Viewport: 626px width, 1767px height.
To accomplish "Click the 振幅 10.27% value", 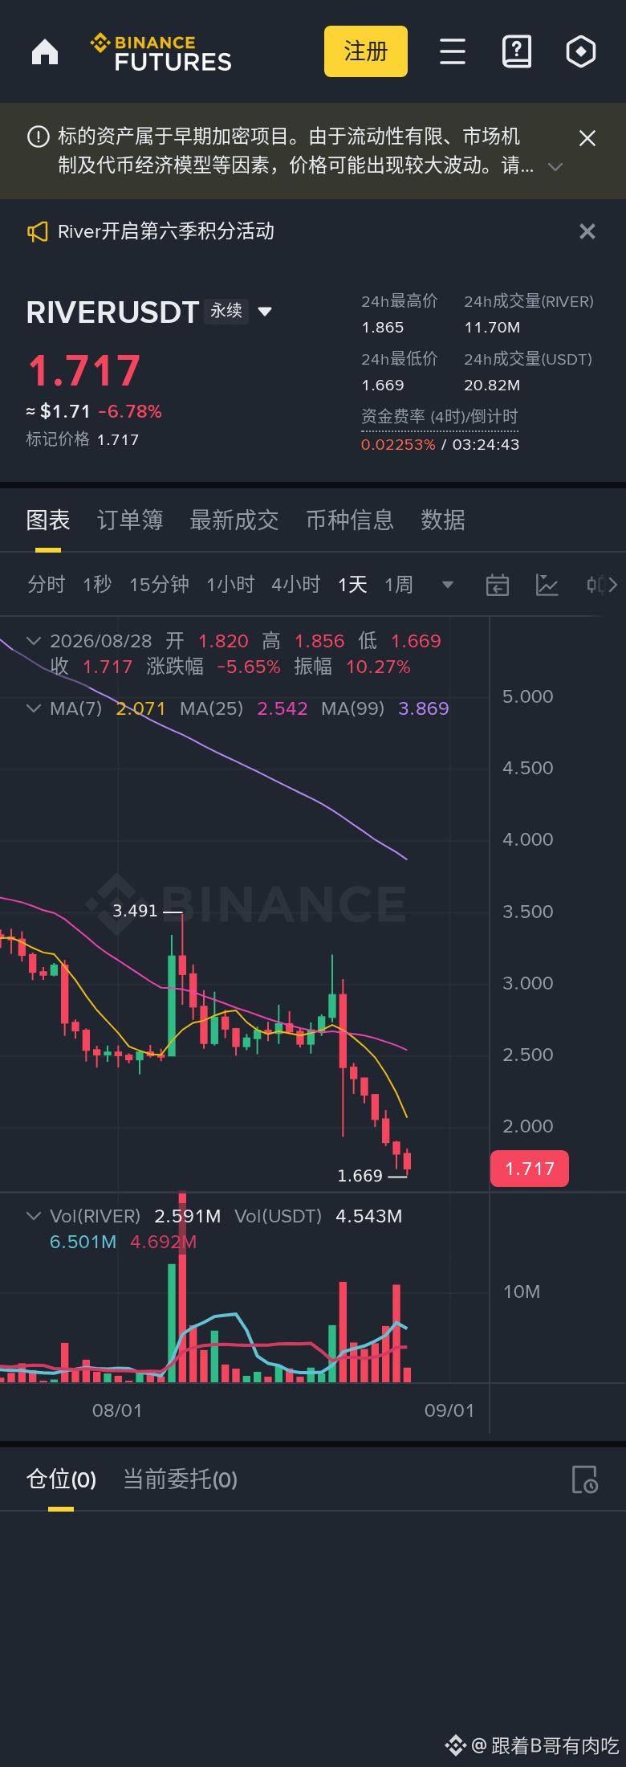I will (x=378, y=667).
